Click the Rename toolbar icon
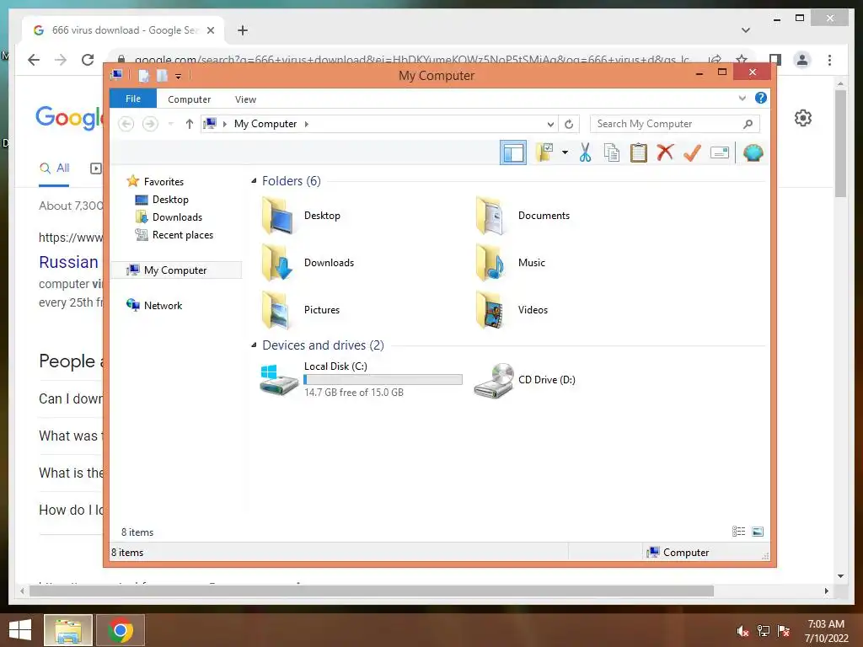The image size is (863, 647). (720, 152)
